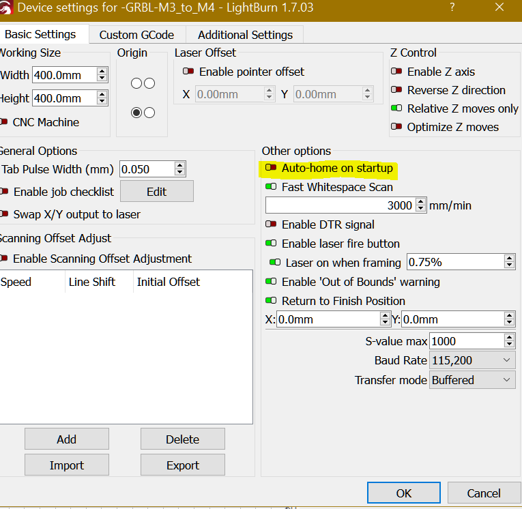The height and width of the screenshot is (509, 522).
Task: Select top-left origin radio button
Action: (x=136, y=83)
